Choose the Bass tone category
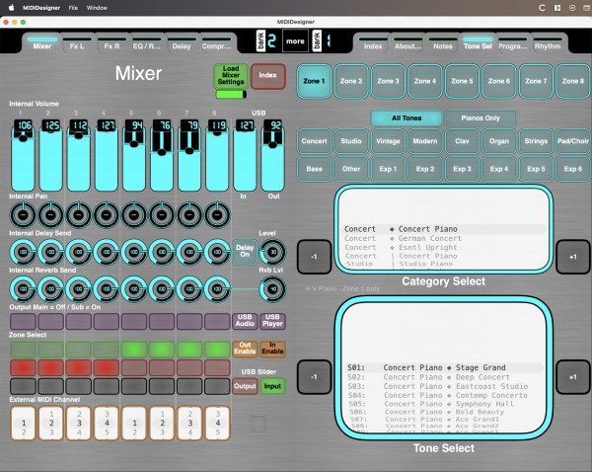 pos(314,169)
